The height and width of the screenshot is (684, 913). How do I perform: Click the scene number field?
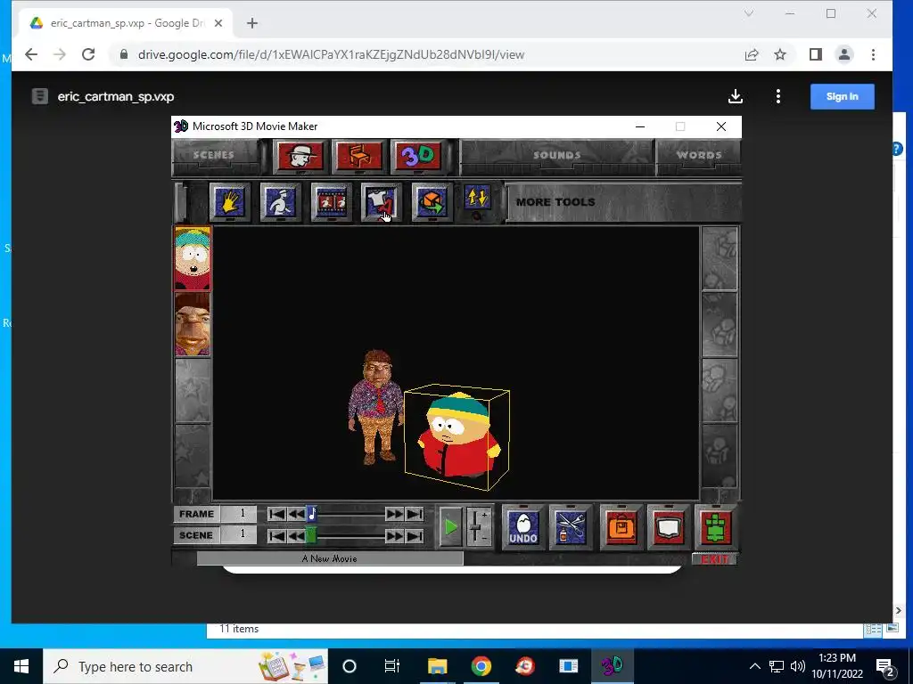[239, 534]
